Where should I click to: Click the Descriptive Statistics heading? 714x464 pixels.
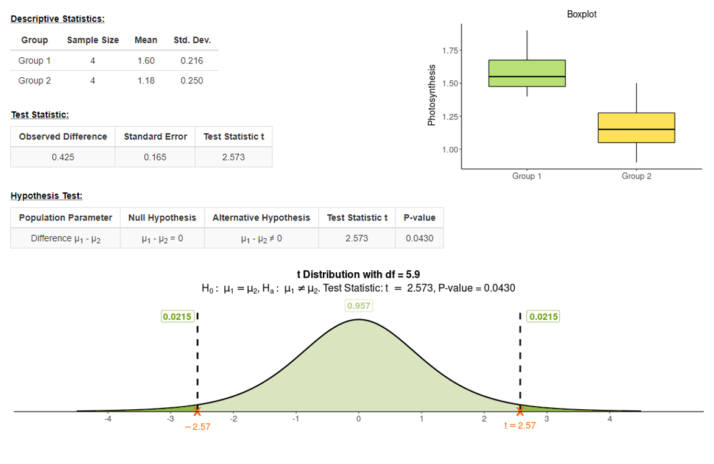coord(57,19)
